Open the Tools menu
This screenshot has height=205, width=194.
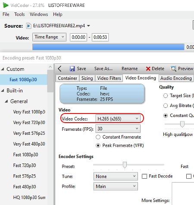pos(19,14)
